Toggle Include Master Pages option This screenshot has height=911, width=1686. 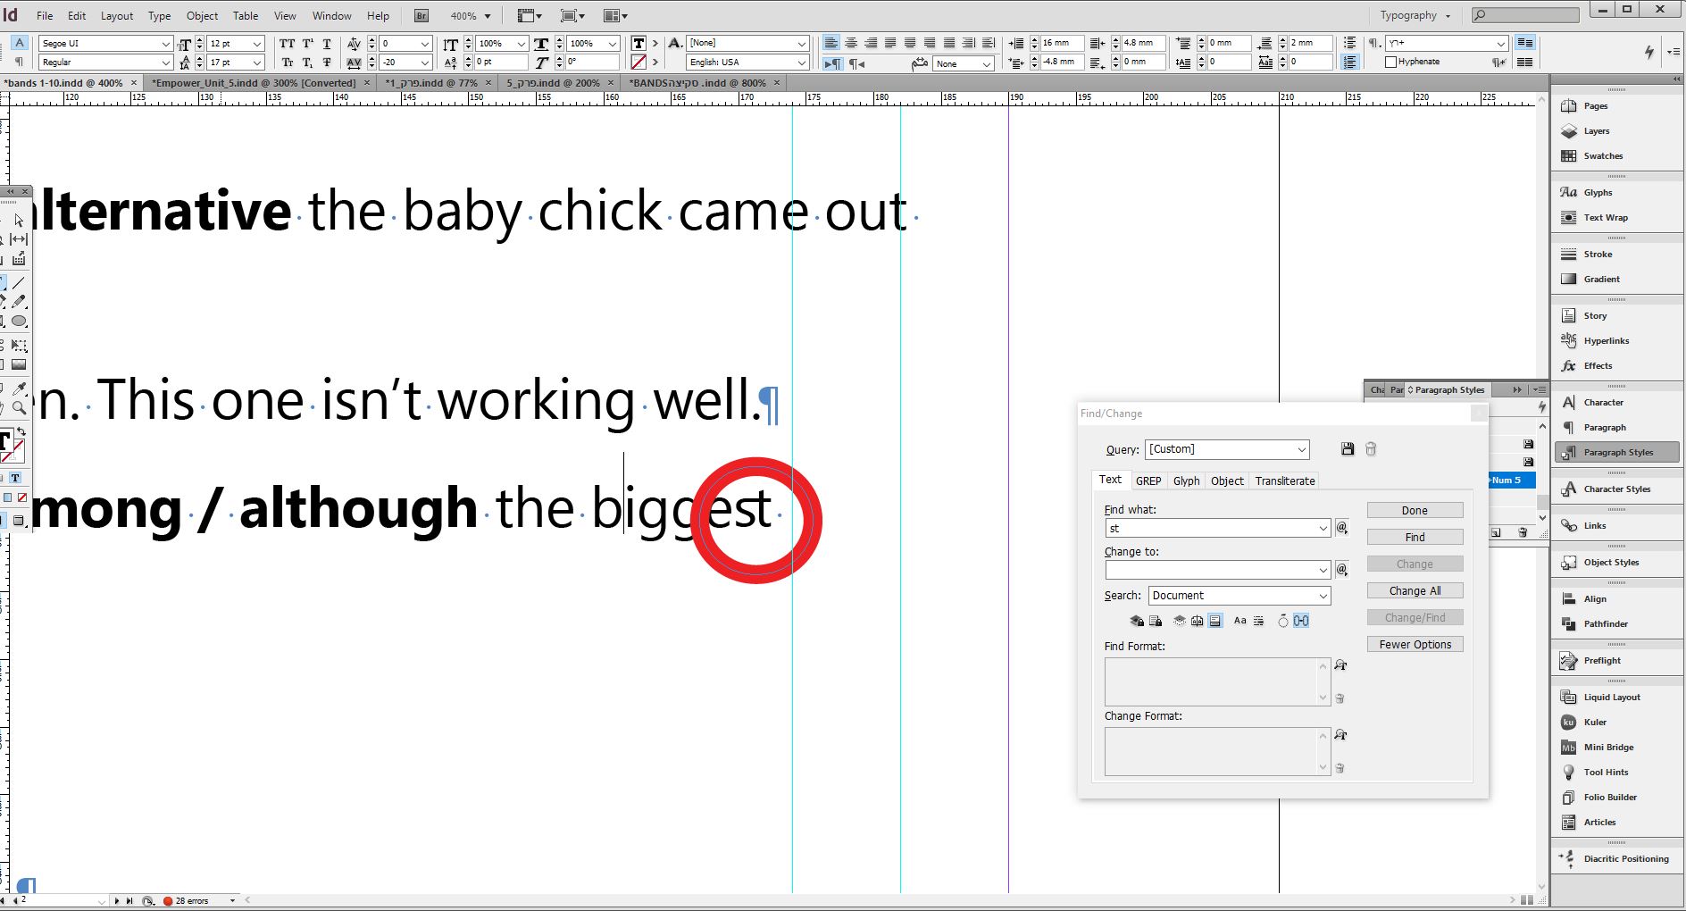[1197, 621]
